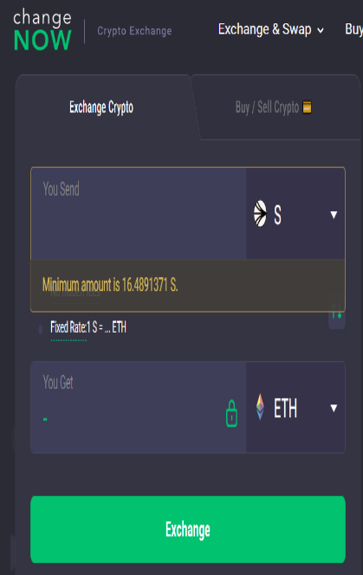Open the Exchange & Swap menu
The height and width of the screenshot is (575, 363).
click(271, 29)
